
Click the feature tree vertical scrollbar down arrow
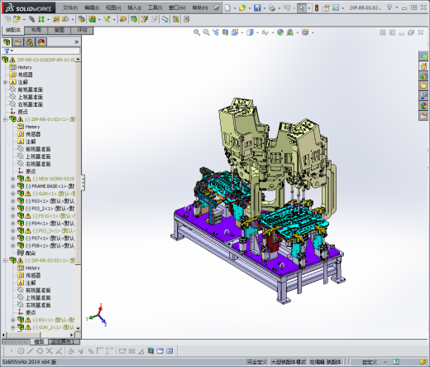tap(78, 328)
